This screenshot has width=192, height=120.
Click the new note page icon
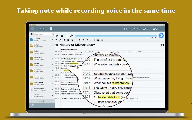(51, 28)
